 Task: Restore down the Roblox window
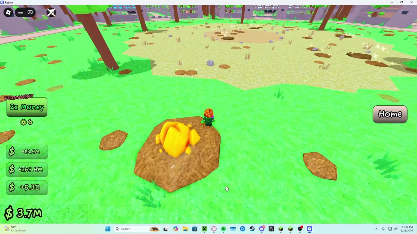tap(402, 2)
